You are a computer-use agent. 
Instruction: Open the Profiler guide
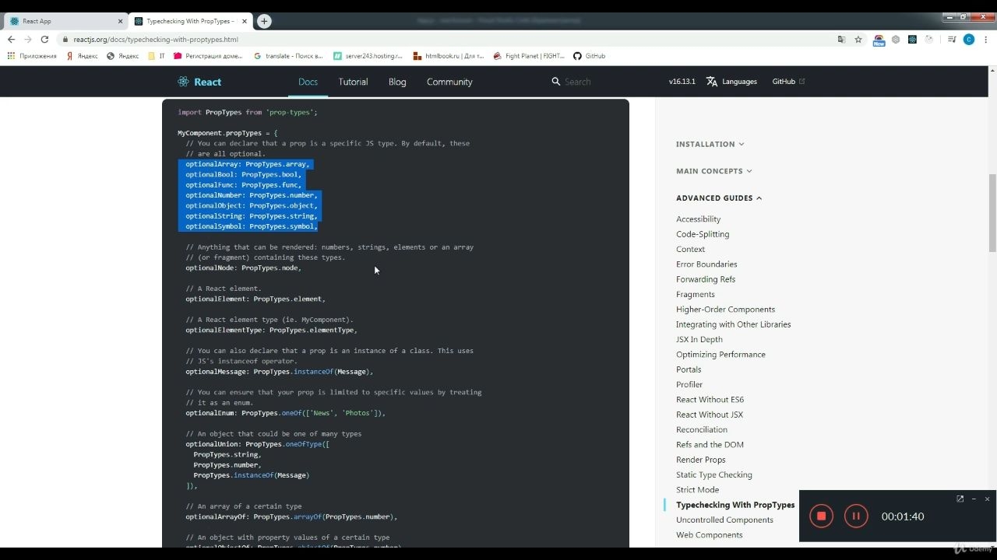689,384
